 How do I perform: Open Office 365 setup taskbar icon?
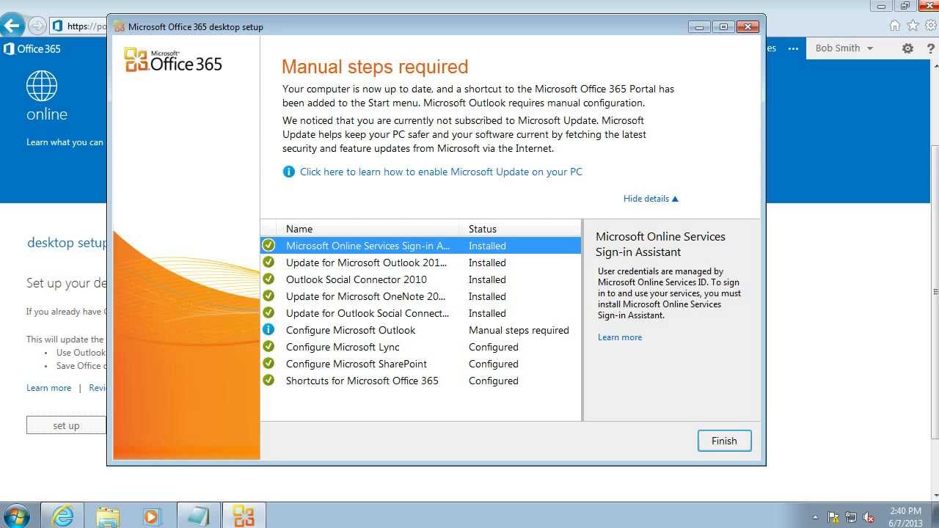244,516
